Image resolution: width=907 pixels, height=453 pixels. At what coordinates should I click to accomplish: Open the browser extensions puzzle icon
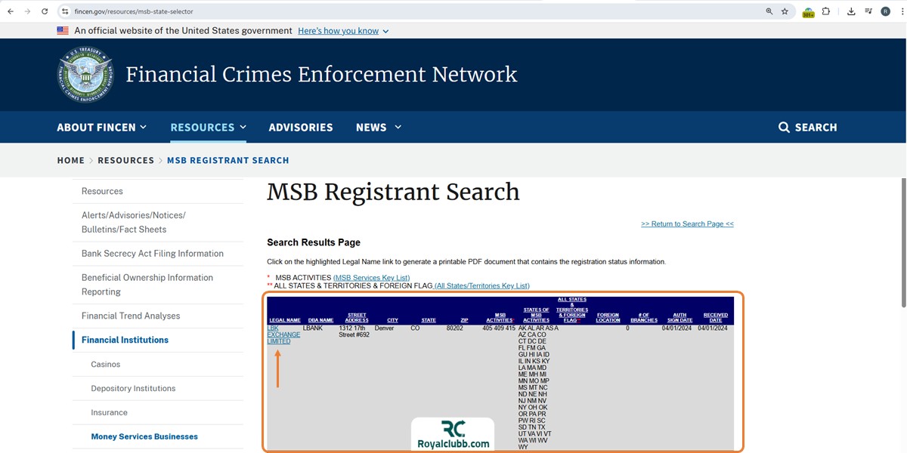click(825, 11)
